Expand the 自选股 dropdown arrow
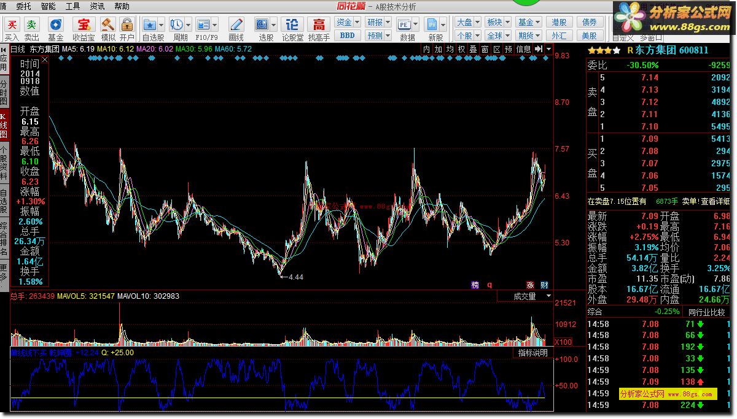The height and width of the screenshot is (419, 737). point(161,25)
